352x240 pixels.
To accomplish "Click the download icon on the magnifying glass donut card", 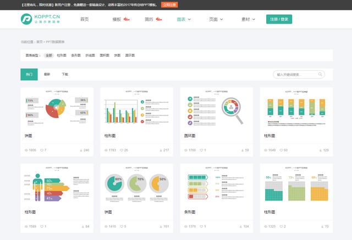I will [x=243, y=150].
